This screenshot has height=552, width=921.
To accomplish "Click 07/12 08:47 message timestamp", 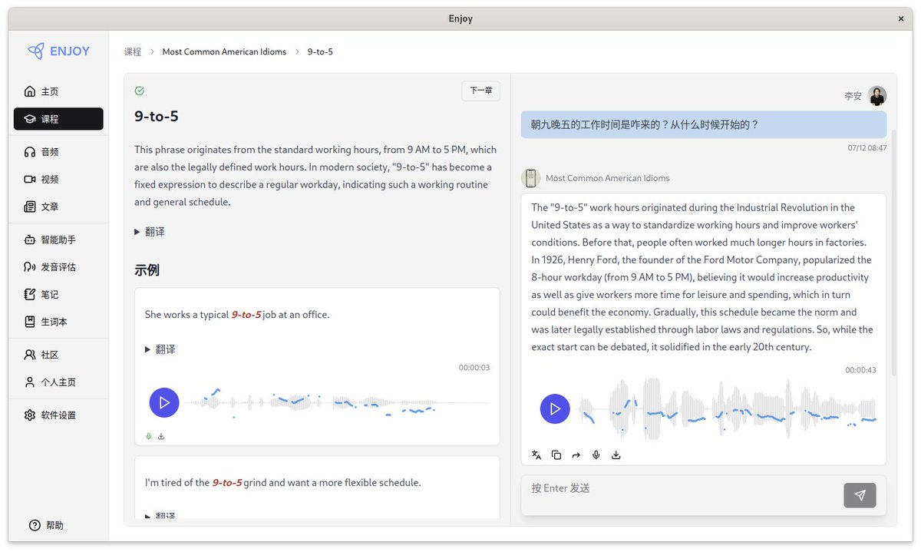I will 867,147.
